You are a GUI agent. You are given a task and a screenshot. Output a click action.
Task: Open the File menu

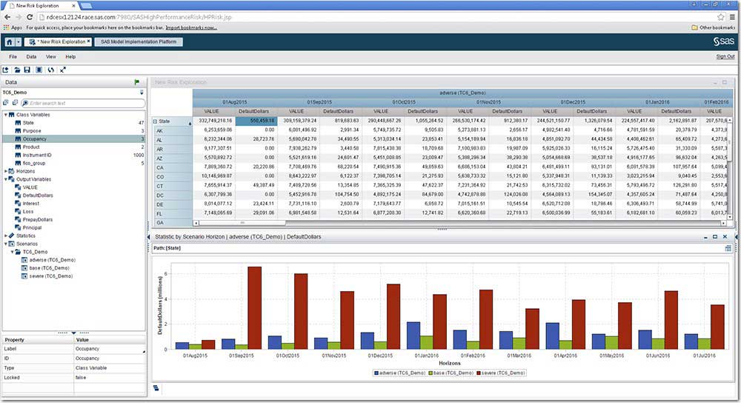pyautogui.click(x=13, y=57)
